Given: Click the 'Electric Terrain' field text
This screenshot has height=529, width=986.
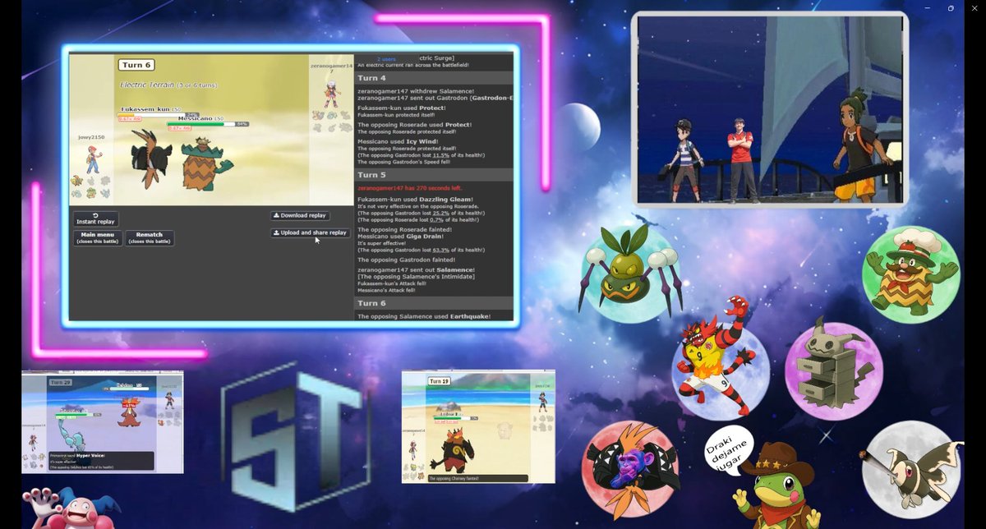Looking at the screenshot, I should 147,85.
